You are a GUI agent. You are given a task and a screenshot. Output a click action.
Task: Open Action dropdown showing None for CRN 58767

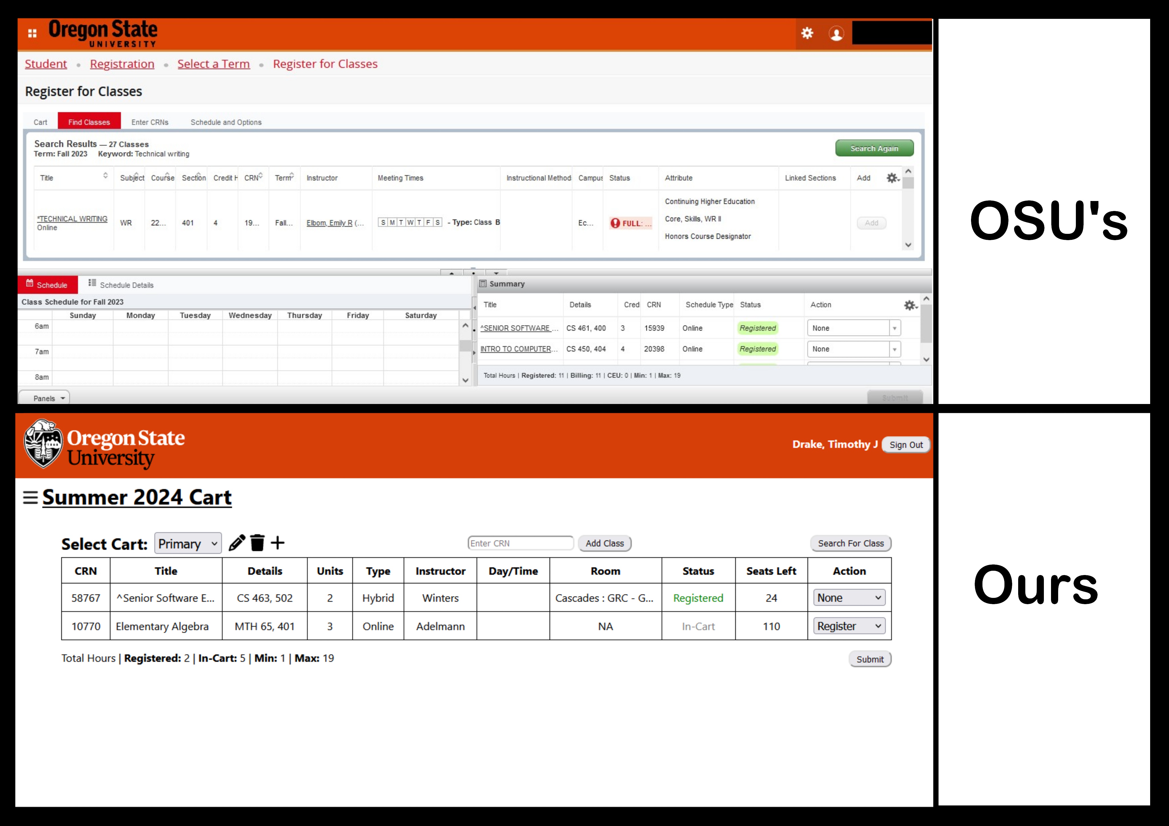[x=849, y=598]
